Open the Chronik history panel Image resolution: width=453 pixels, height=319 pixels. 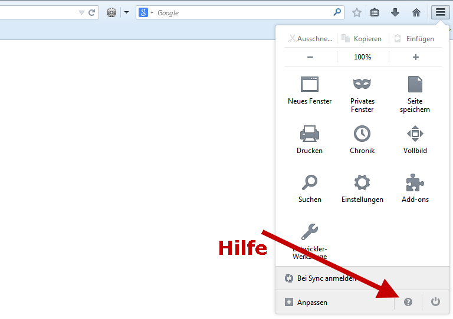(x=362, y=139)
